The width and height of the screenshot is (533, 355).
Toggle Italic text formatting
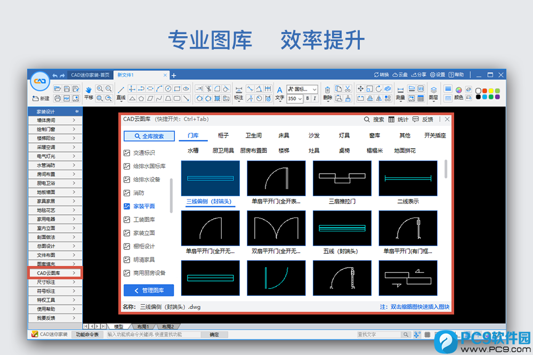pos(315,99)
